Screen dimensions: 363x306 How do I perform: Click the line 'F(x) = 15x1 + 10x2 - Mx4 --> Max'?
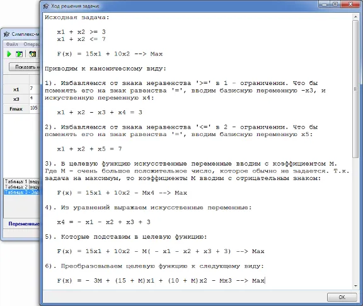point(122,193)
